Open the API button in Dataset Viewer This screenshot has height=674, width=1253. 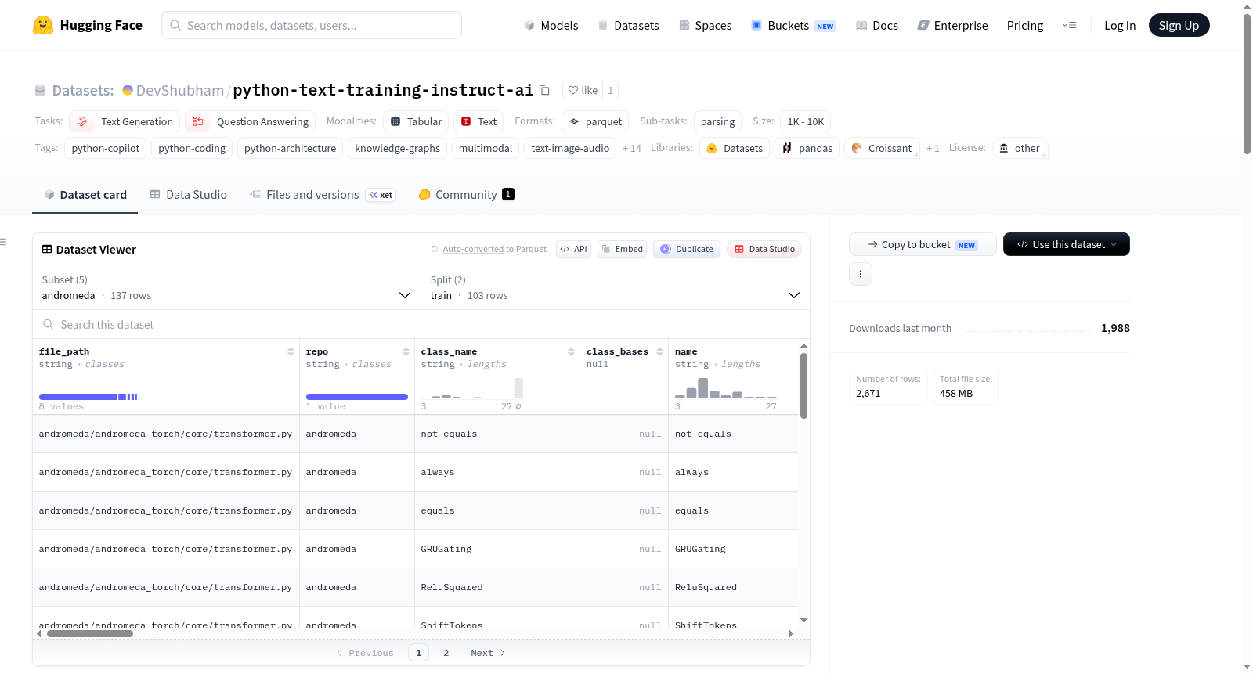[x=573, y=249]
